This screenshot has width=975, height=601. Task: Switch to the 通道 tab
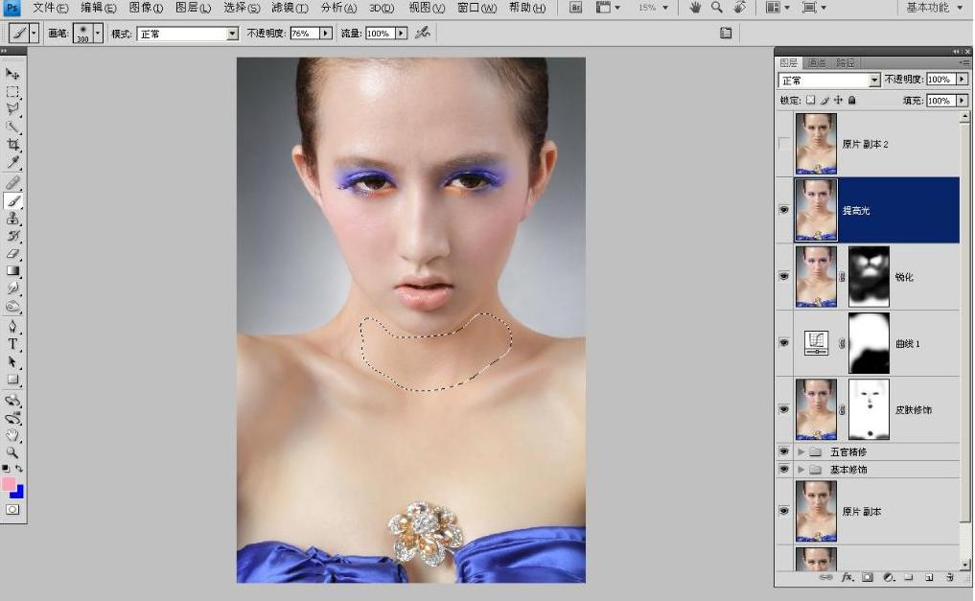click(817, 62)
